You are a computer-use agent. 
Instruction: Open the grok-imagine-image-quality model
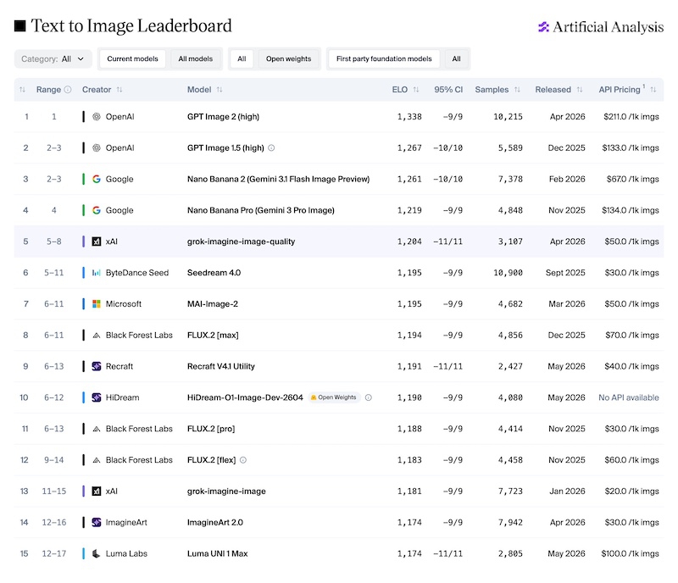pos(241,242)
